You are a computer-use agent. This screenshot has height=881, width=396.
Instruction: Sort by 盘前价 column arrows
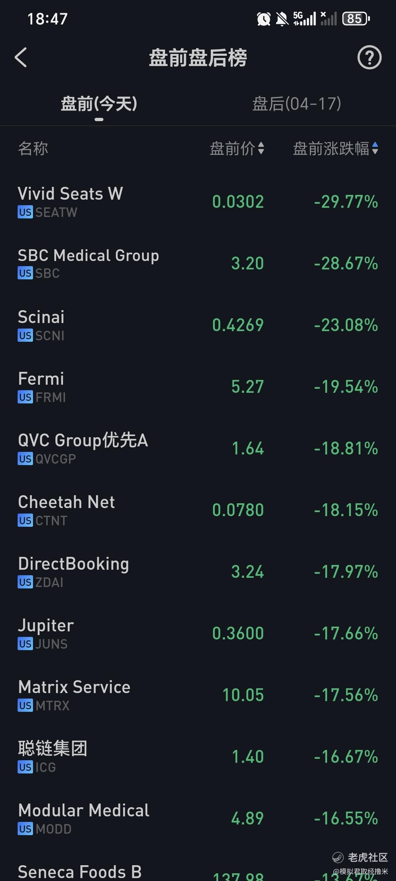pyautogui.click(x=261, y=149)
